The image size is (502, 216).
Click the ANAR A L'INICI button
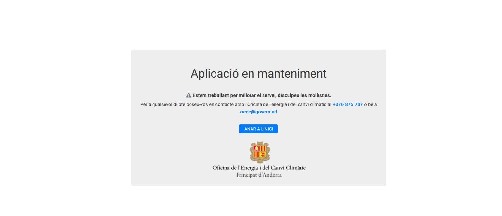click(x=259, y=129)
